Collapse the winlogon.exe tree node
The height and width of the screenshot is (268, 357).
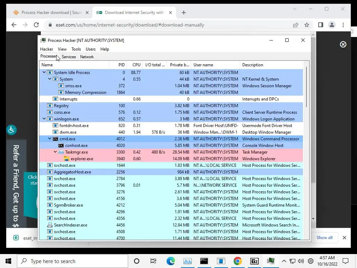click(x=44, y=119)
